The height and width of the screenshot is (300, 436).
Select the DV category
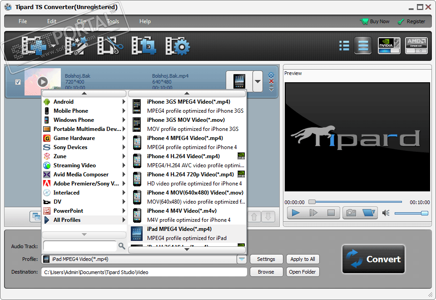coord(84,202)
